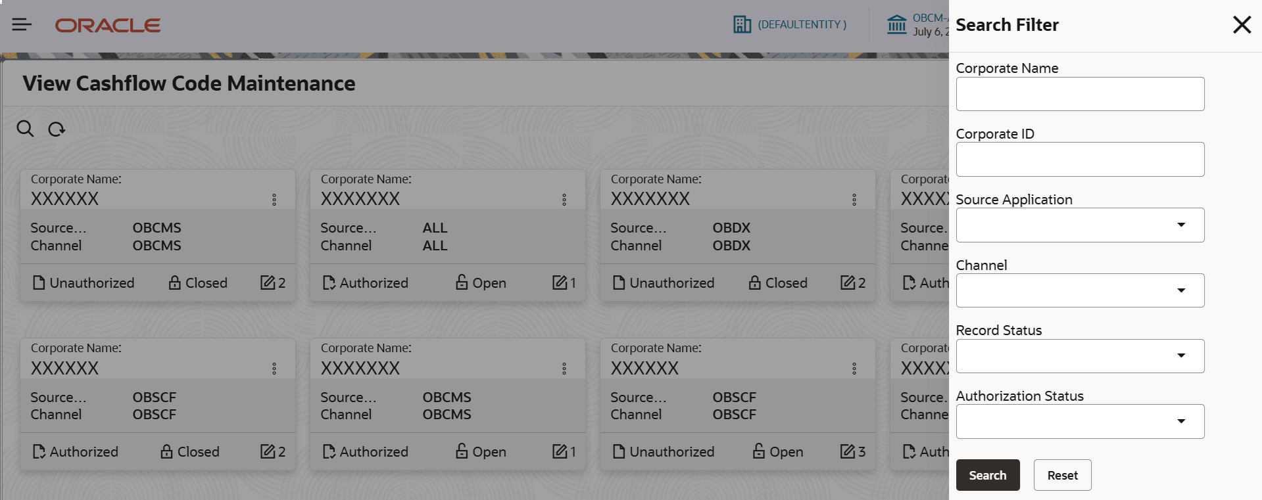Open options menu on OBCMS Unauthorized card
This screenshot has height=500, width=1262.
tap(274, 200)
